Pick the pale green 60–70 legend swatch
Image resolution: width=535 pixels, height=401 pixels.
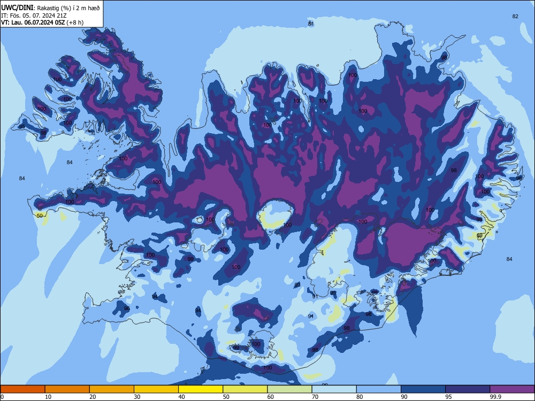(x=289, y=389)
